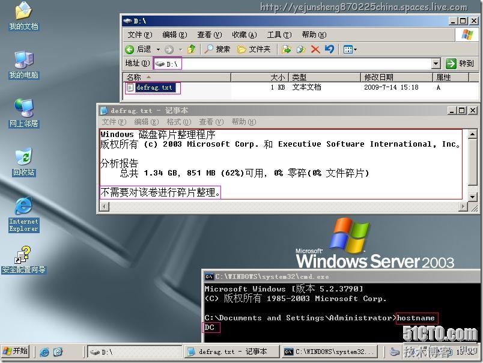Click the cmd.exe title bar icon
Image resolution: width=483 pixels, height=363 pixels.
pos(209,276)
